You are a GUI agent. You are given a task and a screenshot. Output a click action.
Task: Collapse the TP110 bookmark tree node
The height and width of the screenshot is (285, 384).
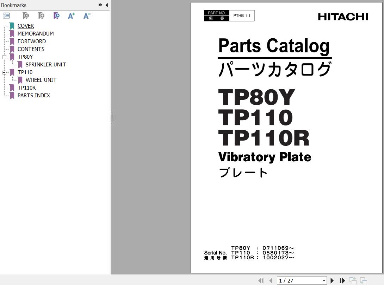4,72
